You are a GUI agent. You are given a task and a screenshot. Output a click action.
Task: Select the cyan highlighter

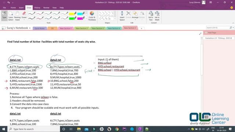pyautogui.click(x=81, y=14)
